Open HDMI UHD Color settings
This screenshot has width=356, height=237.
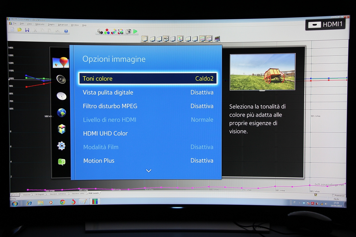[x=148, y=133]
